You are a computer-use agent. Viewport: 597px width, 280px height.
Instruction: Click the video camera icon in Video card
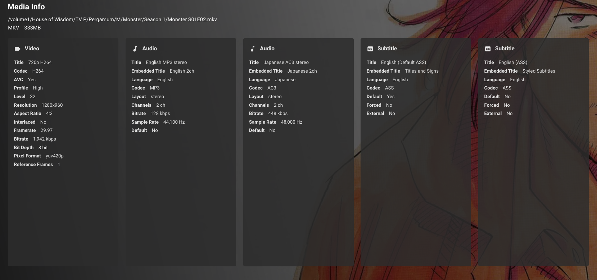[17, 49]
